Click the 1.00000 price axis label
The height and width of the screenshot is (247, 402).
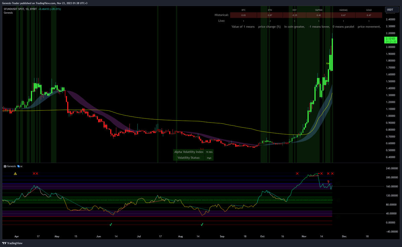(391, 116)
